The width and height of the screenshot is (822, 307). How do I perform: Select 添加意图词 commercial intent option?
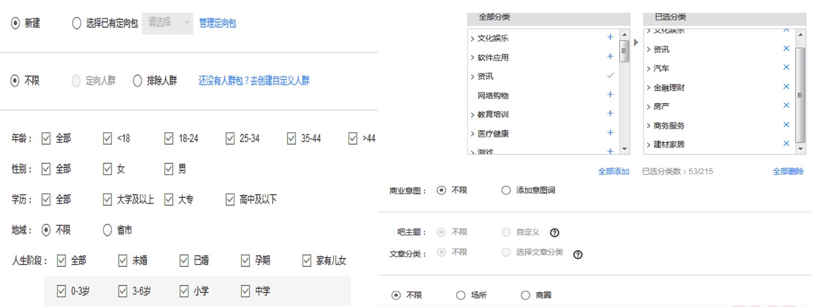click(506, 191)
